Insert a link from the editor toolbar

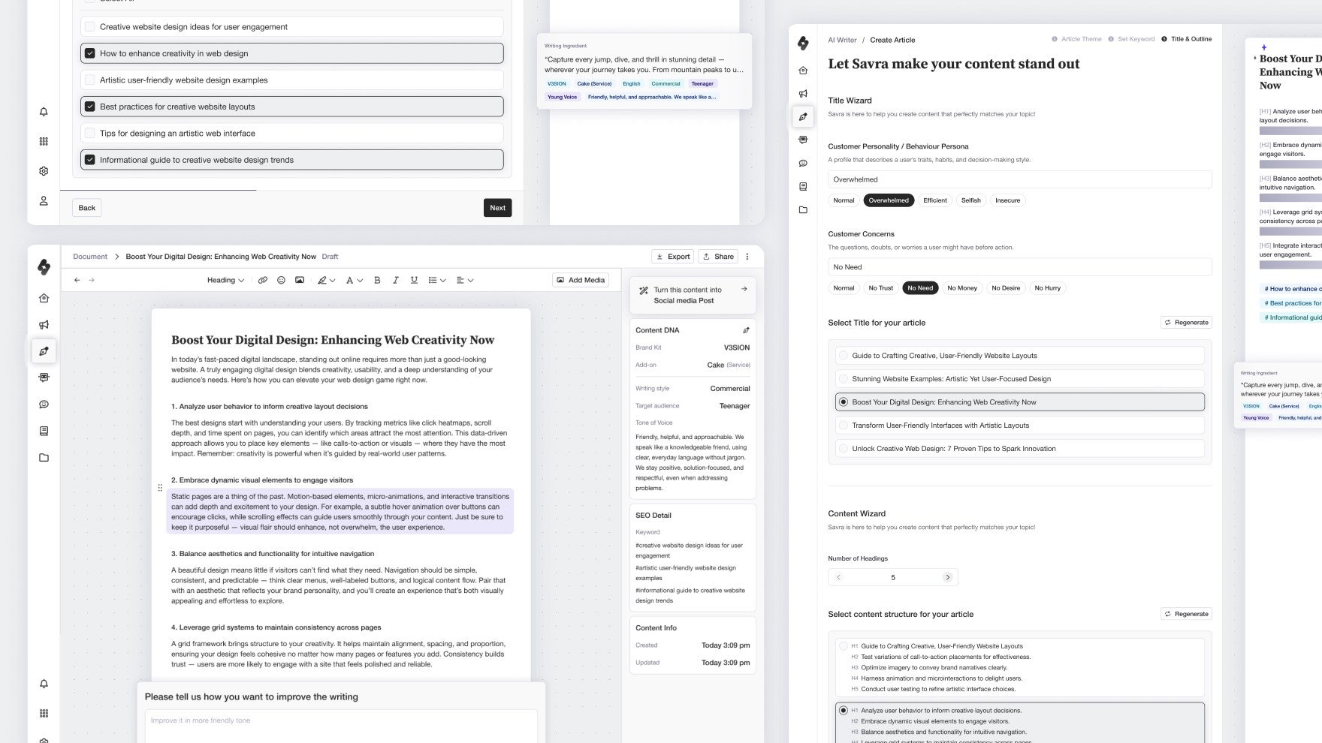(263, 280)
